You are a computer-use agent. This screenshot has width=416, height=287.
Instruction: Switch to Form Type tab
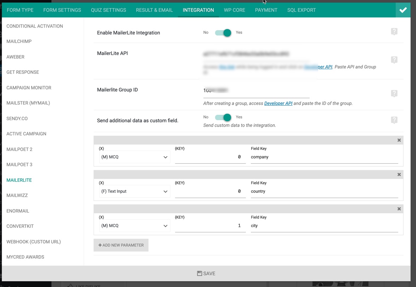point(20,10)
